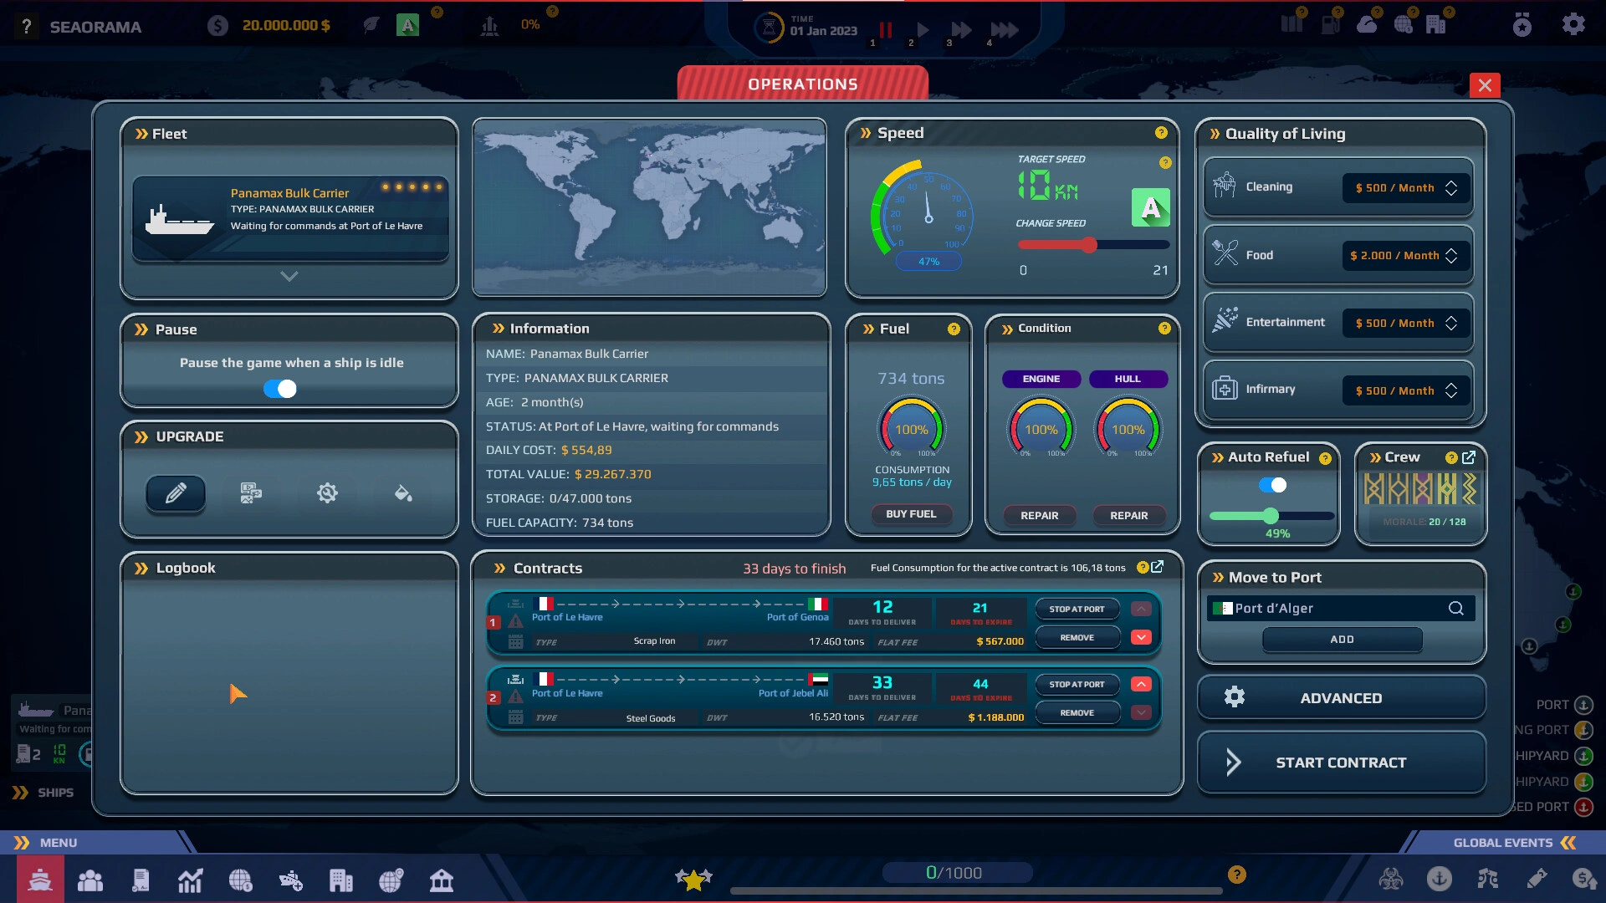Click START CONTRACT button to begin voyage
The height and width of the screenshot is (903, 1606).
[1342, 762]
